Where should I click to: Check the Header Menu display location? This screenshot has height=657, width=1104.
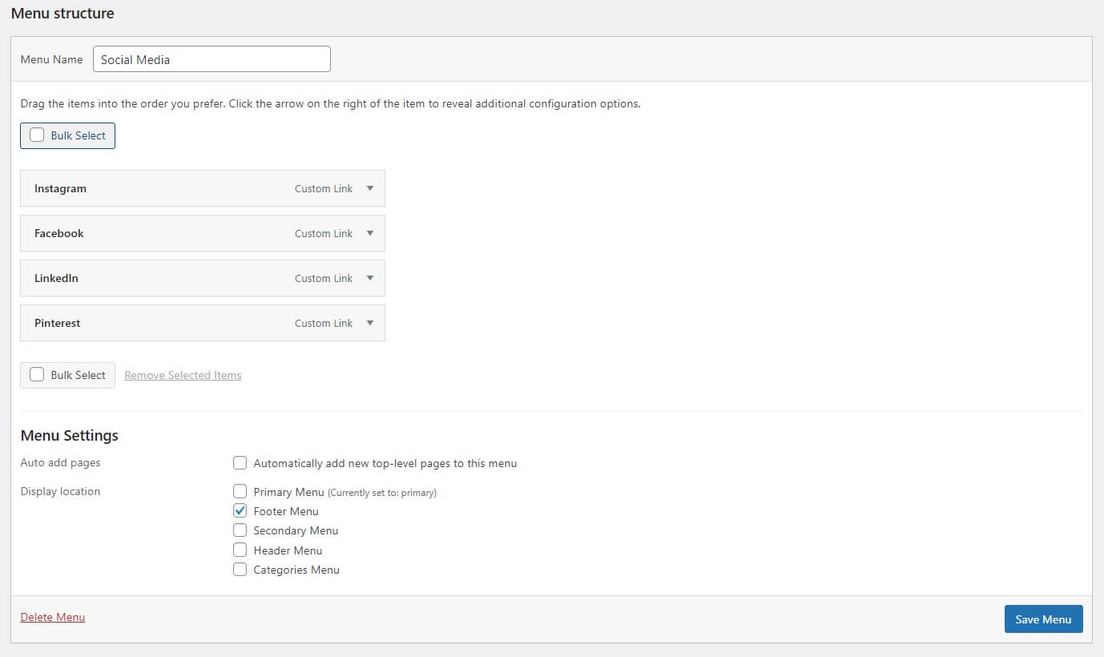(240, 550)
